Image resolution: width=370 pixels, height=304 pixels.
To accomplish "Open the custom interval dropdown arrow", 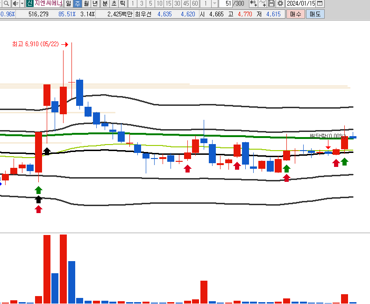I will click(214, 4).
